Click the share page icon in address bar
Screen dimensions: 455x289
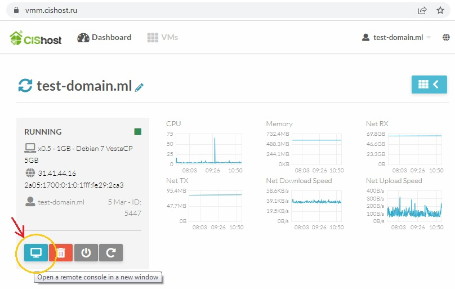(422, 10)
